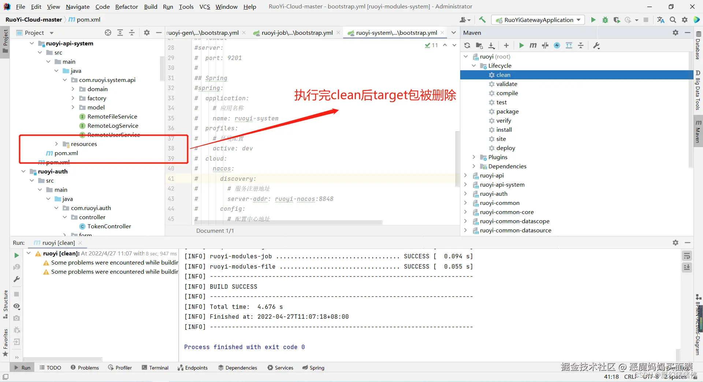This screenshot has width=703, height=382.
Task: Run the selected Maven build
Action: (521, 45)
